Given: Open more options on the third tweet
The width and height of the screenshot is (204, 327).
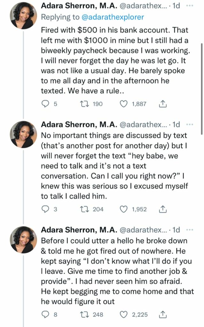Looking at the screenshot, I should coord(189,230).
